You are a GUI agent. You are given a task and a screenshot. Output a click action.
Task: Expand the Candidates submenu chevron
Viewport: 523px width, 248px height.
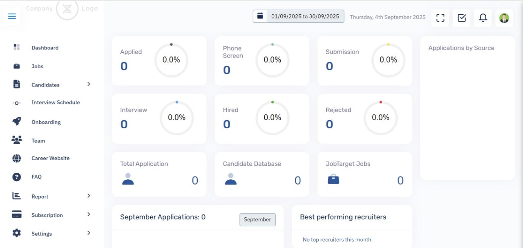coord(89,84)
